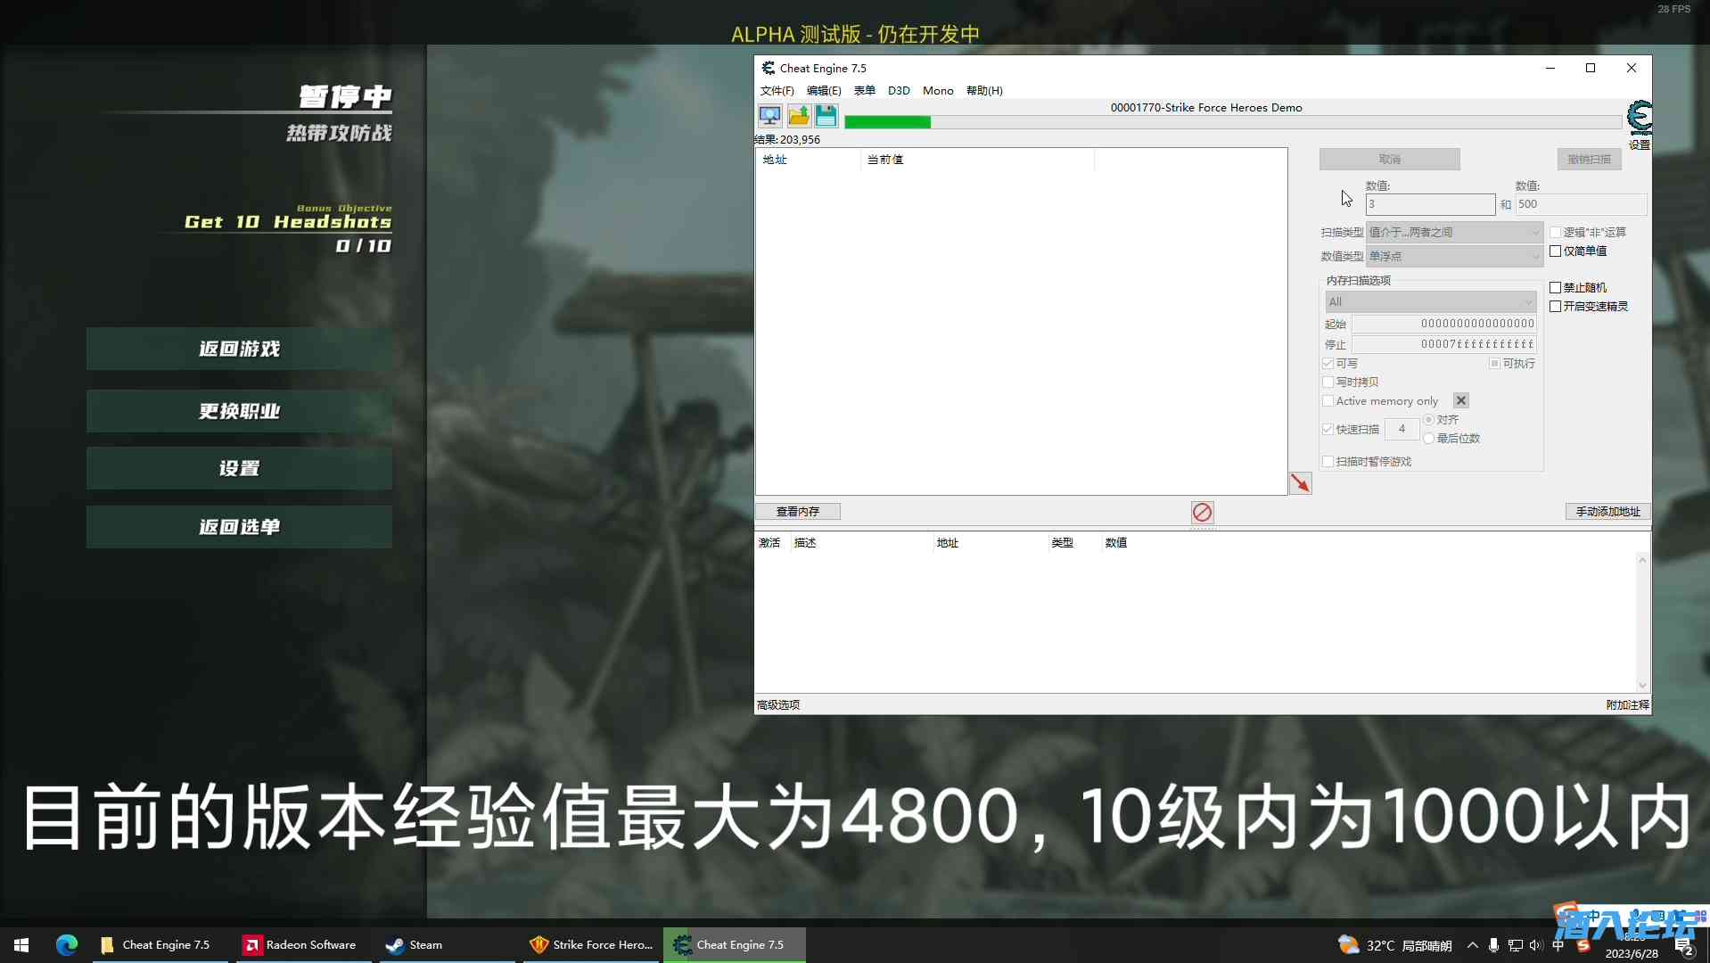Click the save floppy disk icon
The width and height of the screenshot is (1710, 963).
coord(826,116)
